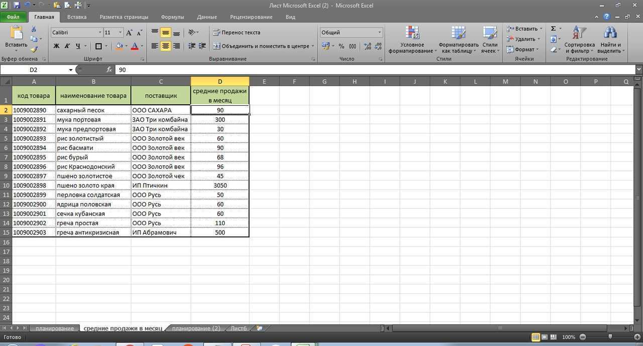This screenshot has height=346, width=643.
Task: Open Conditional Formatting (Условное форматирование)
Action: (x=412, y=40)
